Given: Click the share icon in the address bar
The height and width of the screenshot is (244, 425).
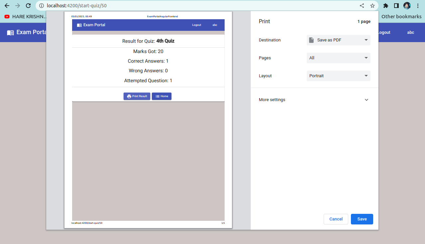Looking at the screenshot, I should [x=362, y=6].
